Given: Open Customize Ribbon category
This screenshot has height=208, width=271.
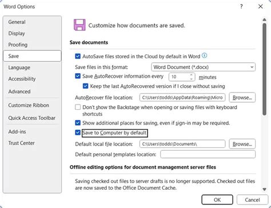Looking at the screenshot, I should point(32,105).
